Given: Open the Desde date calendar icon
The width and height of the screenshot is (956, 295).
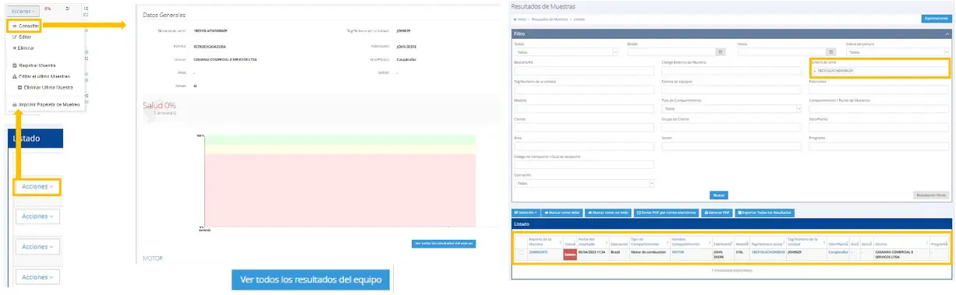Looking at the screenshot, I should (x=721, y=52).
